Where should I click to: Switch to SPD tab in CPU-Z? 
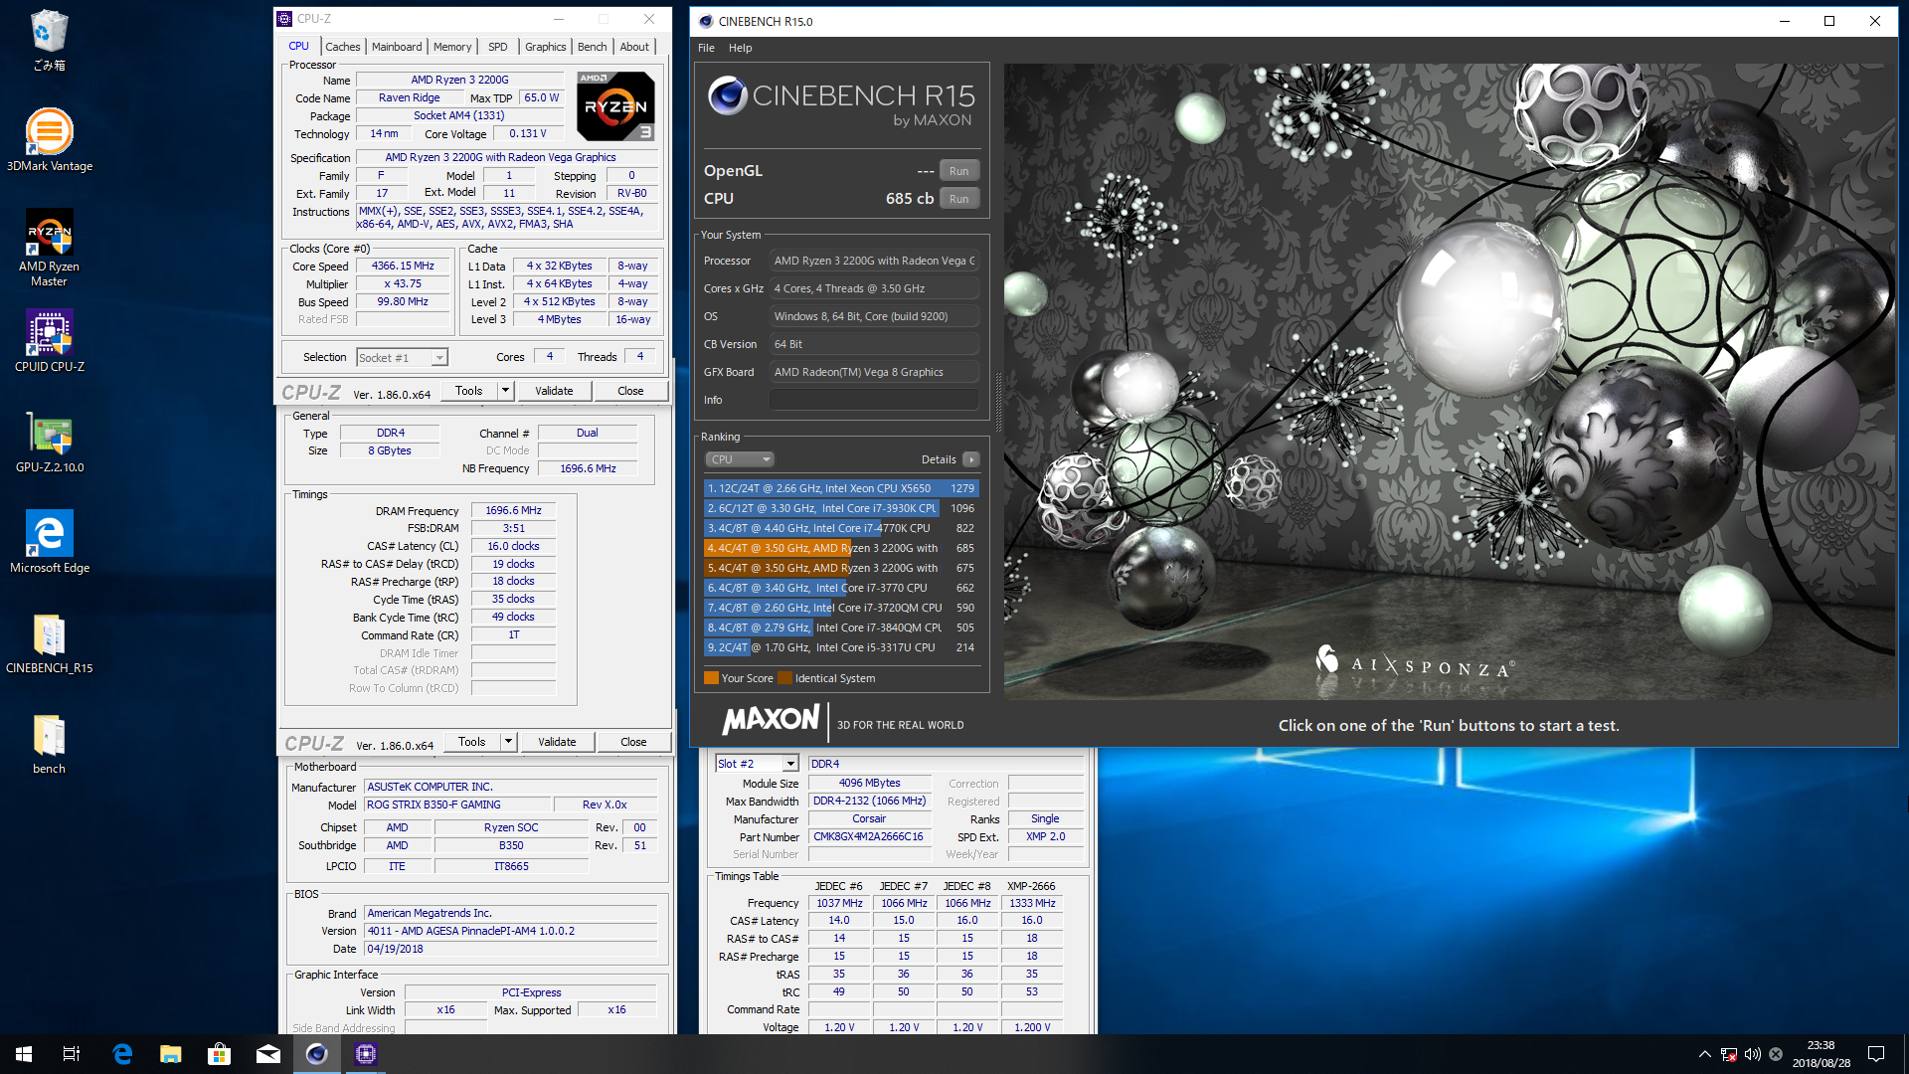pos(498,47)
